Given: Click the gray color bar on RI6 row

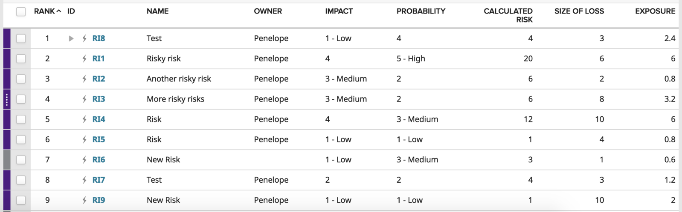Looking at the screenshot, I should click(7, 160).
